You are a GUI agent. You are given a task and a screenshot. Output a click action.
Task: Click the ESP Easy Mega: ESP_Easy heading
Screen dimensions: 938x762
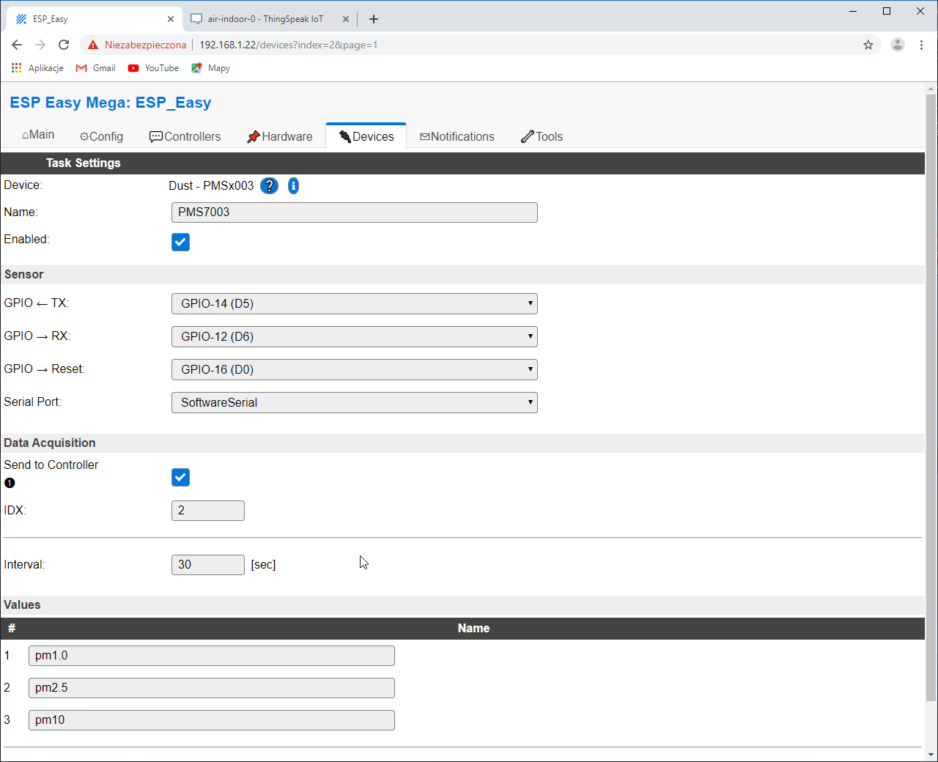point(111,103)
